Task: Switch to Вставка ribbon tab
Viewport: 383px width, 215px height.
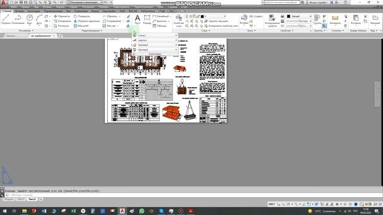Action: [19, 11]
